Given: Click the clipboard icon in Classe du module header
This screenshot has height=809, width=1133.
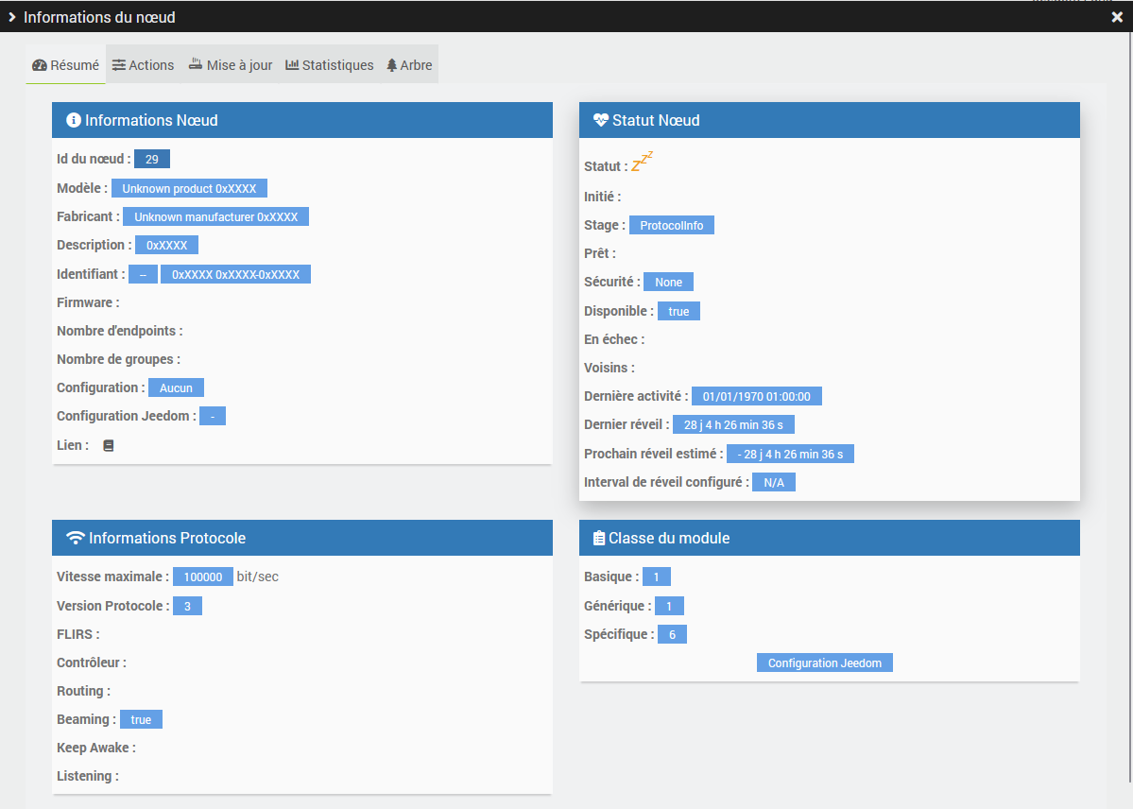Looking at the screenshot, I should click(599, 538).
